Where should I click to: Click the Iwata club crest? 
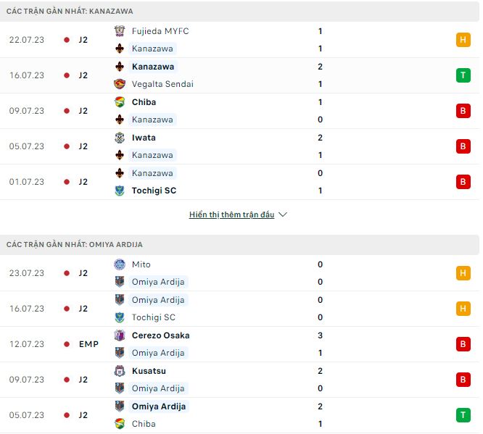click(x=120, y=138)
